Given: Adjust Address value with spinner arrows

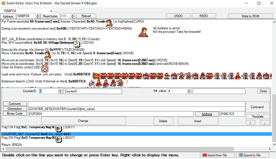Looking at the screenshot, I should (38, 16).
